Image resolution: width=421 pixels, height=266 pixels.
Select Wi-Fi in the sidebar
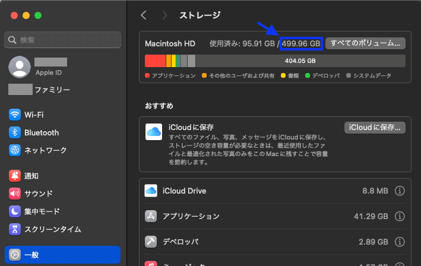[x=34, y=115]
